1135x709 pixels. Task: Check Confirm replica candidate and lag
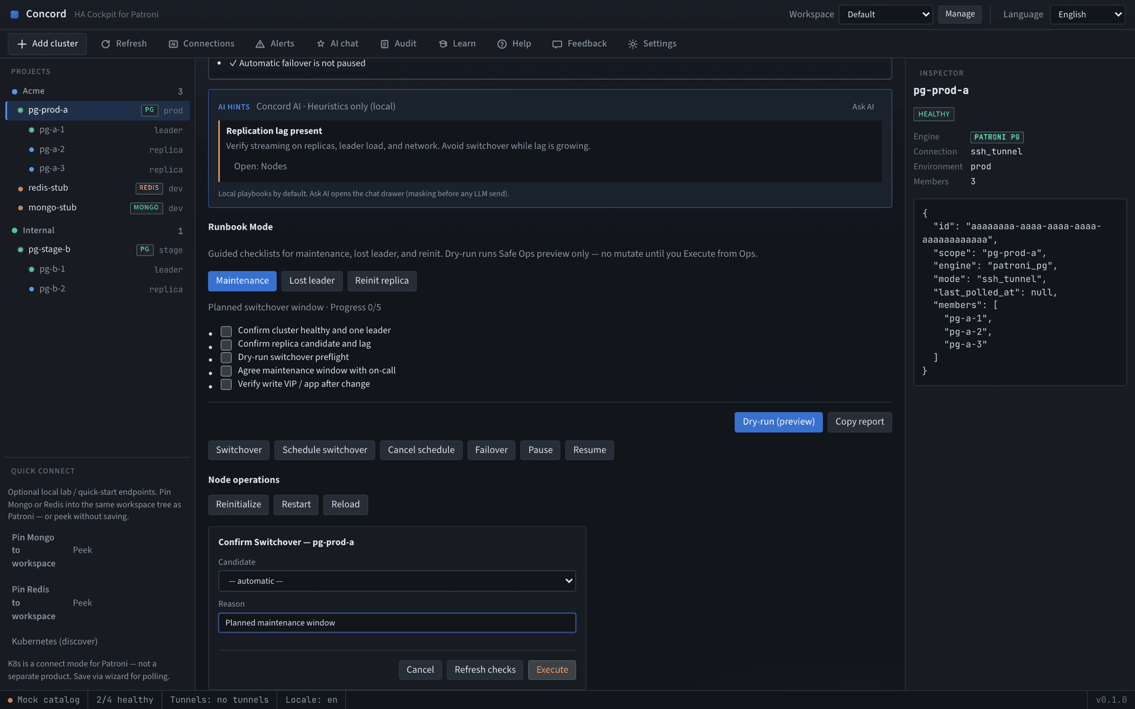[x=226, y=344]
